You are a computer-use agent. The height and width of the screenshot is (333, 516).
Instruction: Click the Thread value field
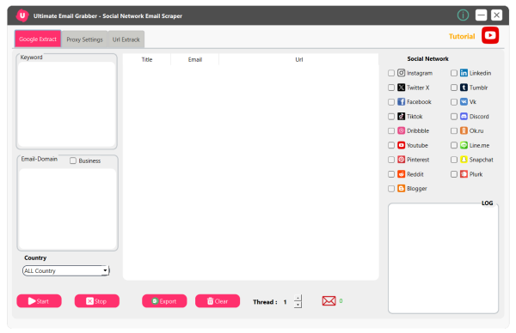pyautogui.click(x=286, y=302)
